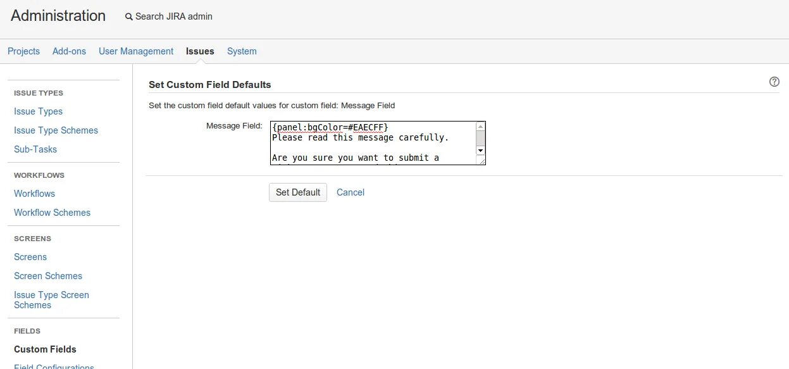789x369 pixels.
Task: Select the Screens sidebar link
Action: point(30,257)
